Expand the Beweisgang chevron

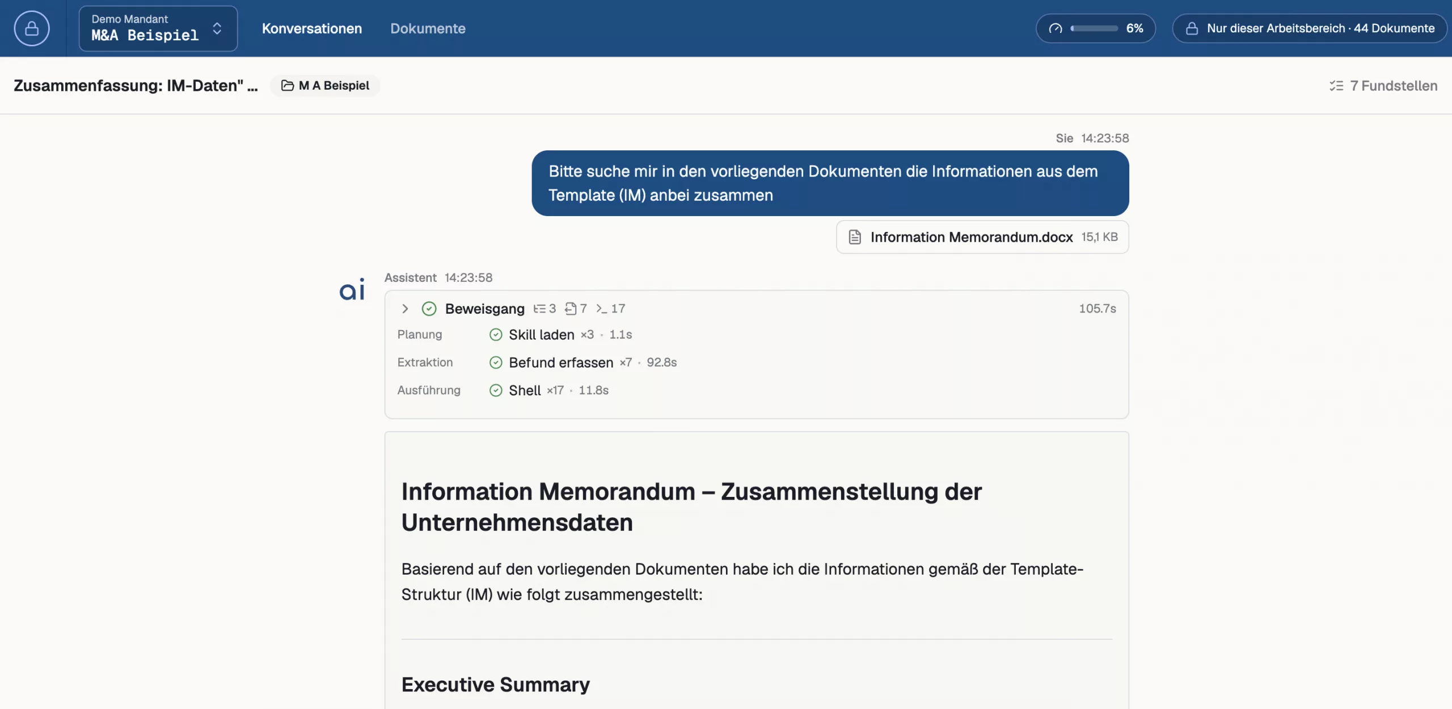405,309
